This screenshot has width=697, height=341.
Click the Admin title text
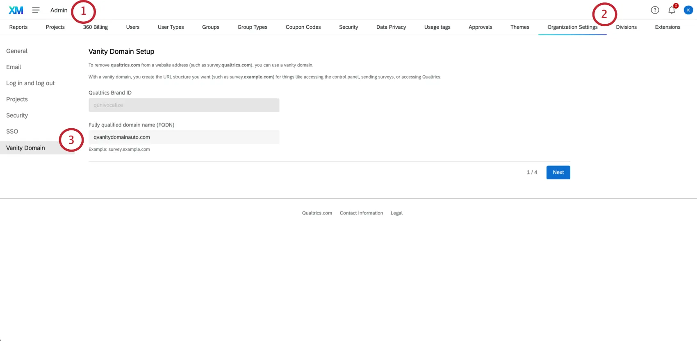(x=59, y=10)
